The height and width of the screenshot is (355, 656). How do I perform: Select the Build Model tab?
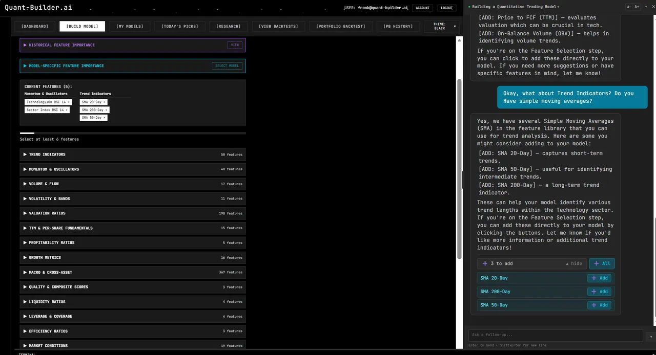pos(83,26)
